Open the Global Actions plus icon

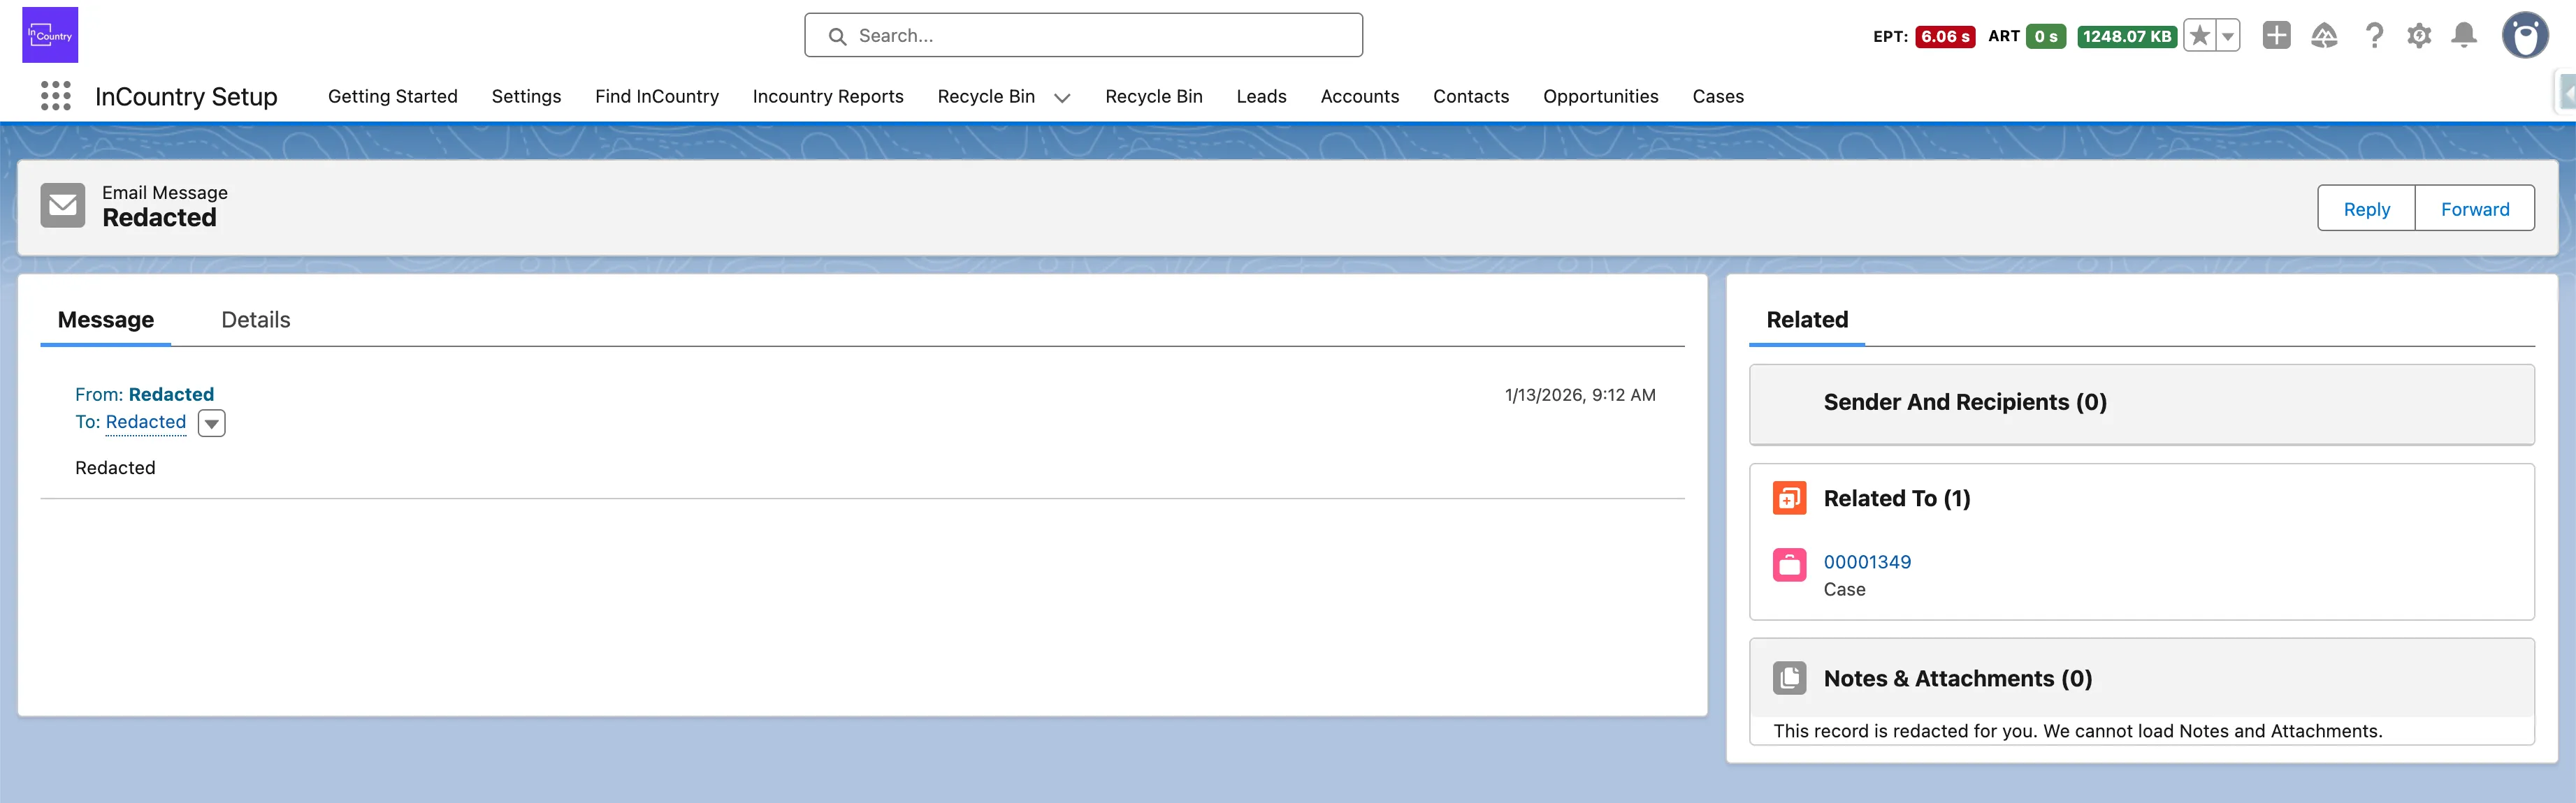[2276, 36]
